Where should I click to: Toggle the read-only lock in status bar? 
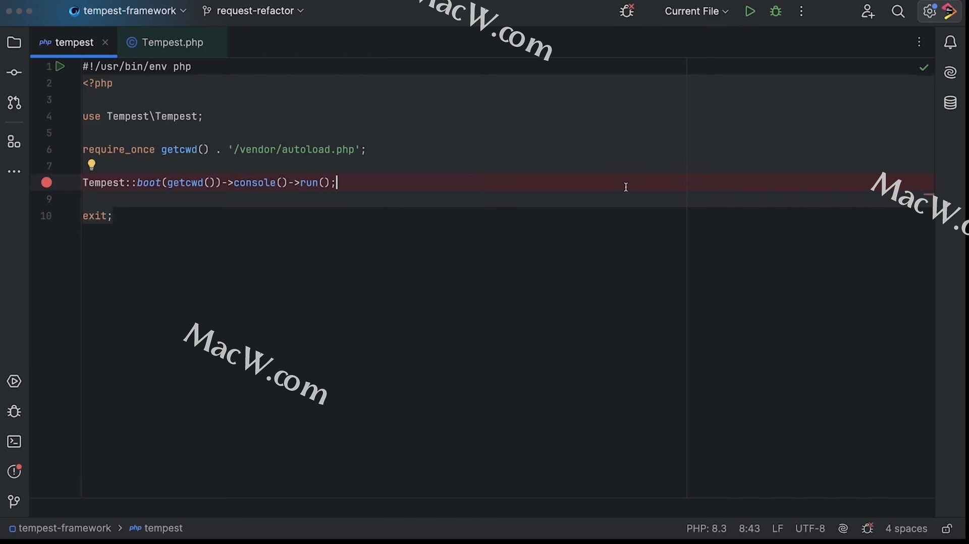click(947, 528)
